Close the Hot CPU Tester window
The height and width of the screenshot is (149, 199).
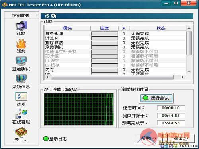[189, 3]
